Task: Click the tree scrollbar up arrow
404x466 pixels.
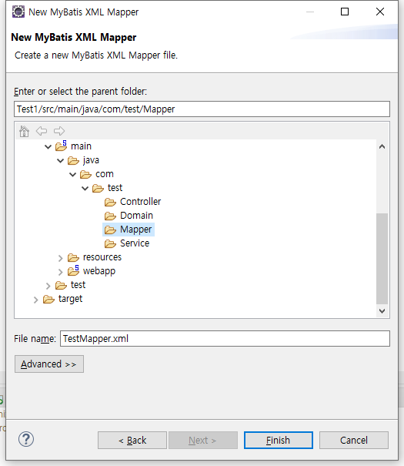Action: coord(382,146)
